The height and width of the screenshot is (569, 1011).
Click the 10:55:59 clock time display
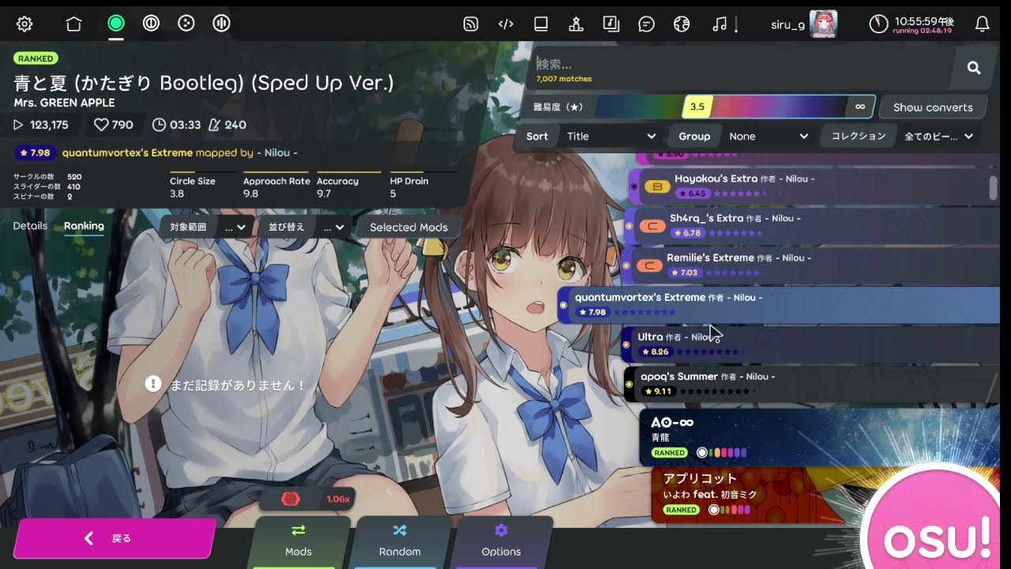(x=923, y=20)
